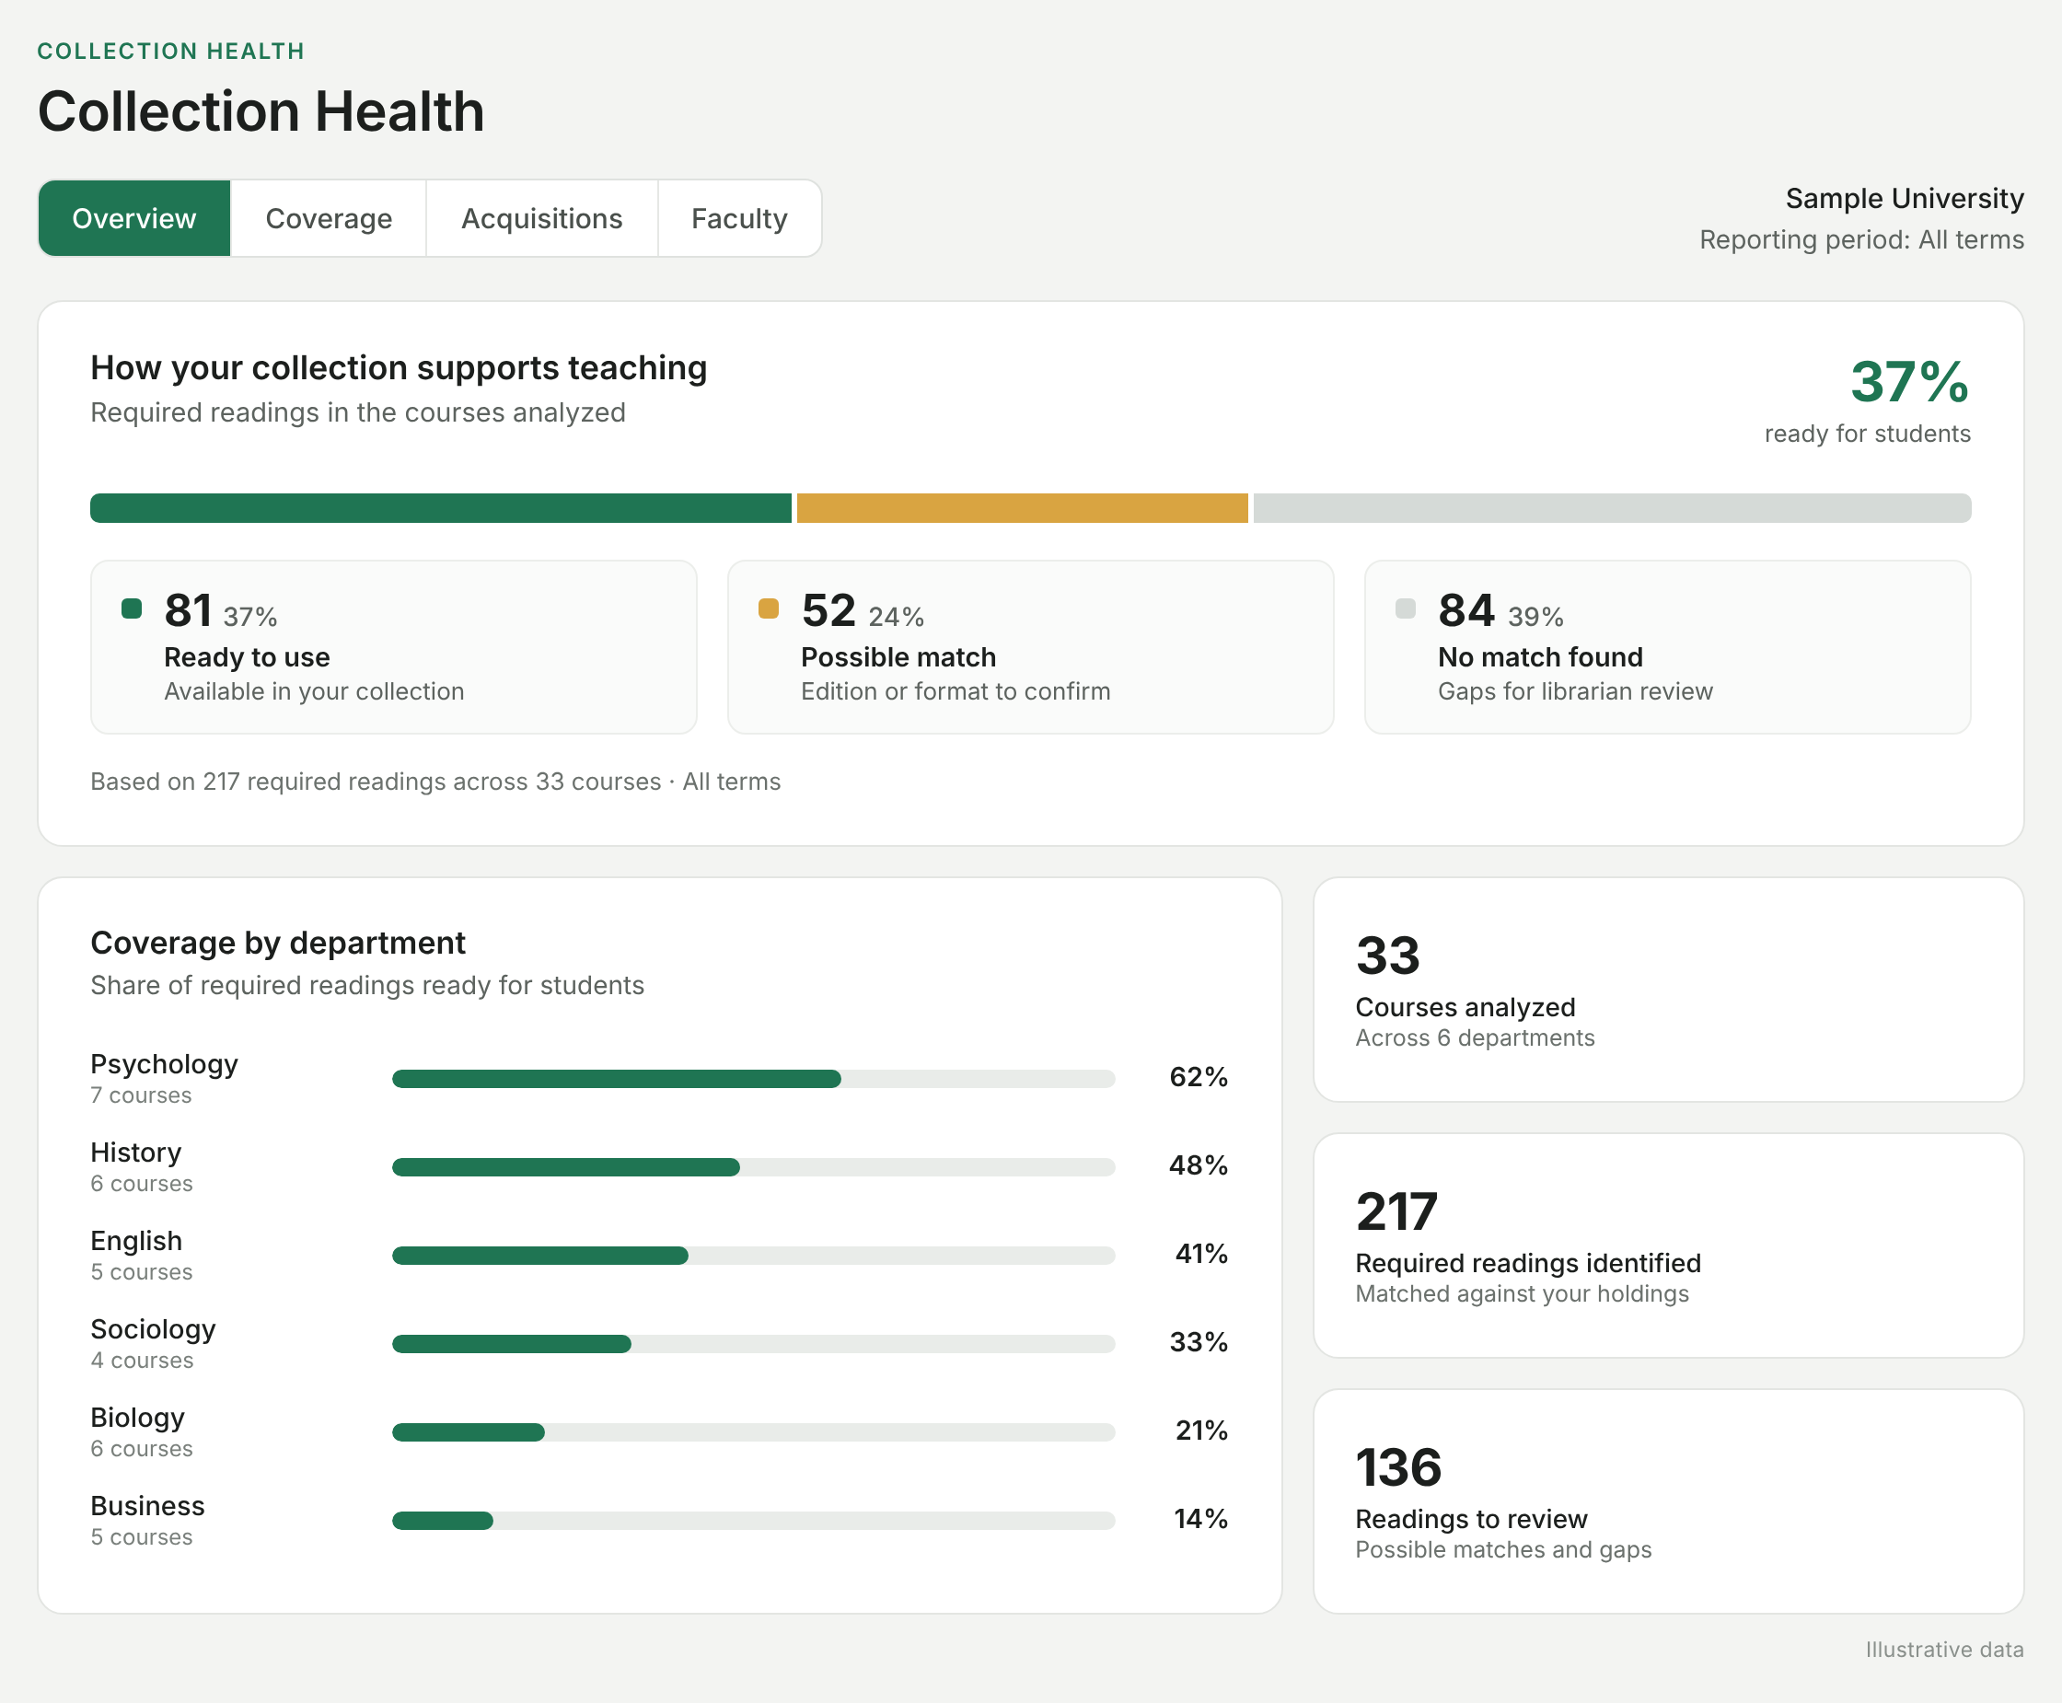Select the Business department label
This screenshot has width=2062, height=1703.
pos(147,1506)
